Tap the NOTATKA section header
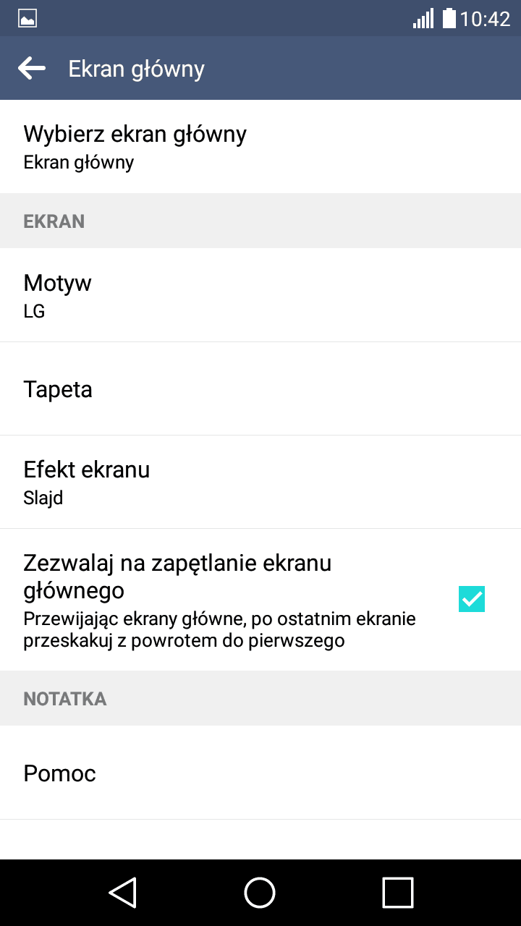Screen dimensions: 521x926 click(260, 699)
